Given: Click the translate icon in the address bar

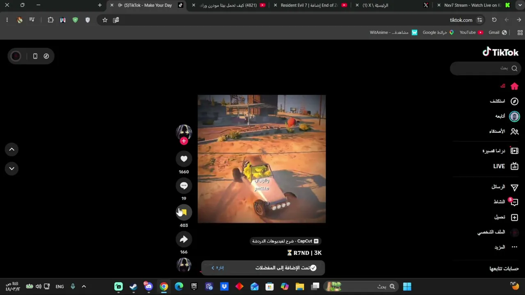Looking at the screenshot, I should click(x=116, y=20).
